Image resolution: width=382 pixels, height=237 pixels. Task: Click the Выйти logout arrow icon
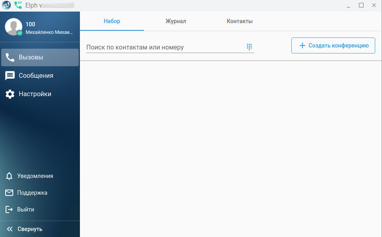pos(9,209)
